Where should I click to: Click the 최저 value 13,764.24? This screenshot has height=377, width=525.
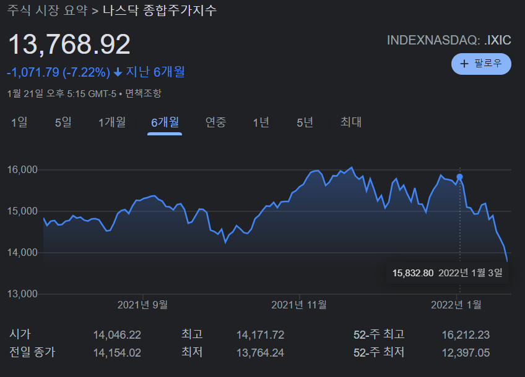pos(261,353)
